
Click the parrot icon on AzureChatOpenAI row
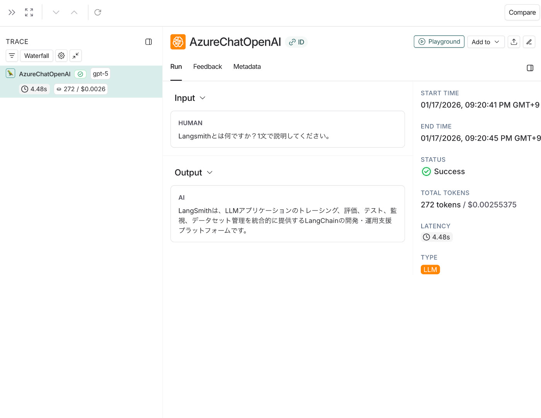(10, 73)
